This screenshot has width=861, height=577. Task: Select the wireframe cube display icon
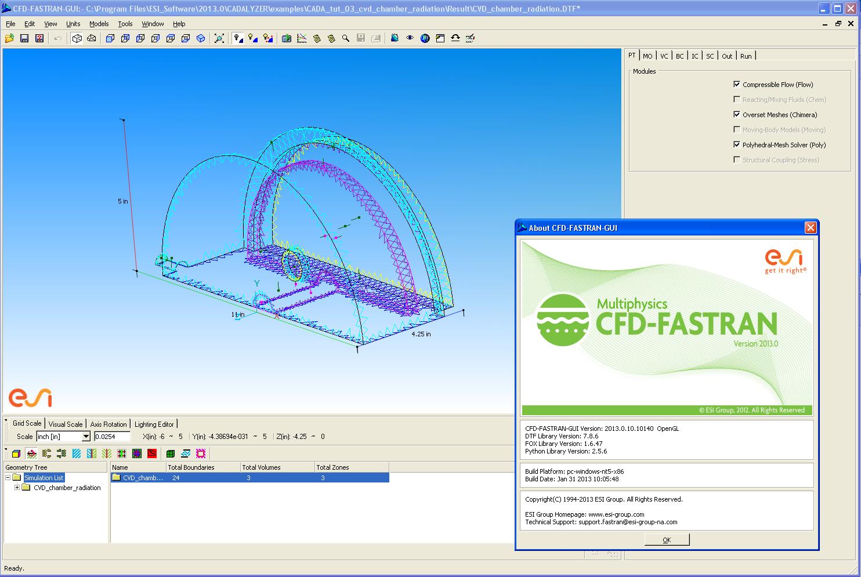tap(77, 38)
